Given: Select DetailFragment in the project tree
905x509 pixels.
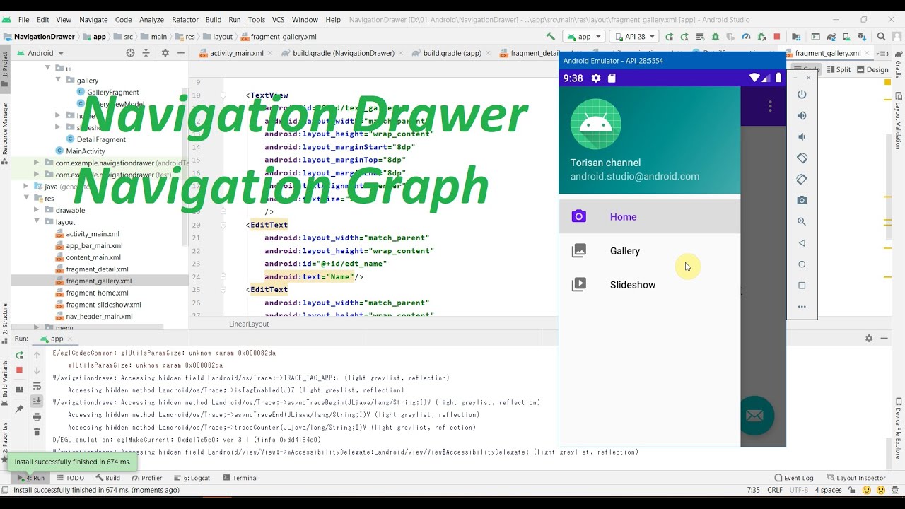Looking at the screenshot, I should 101,139.
